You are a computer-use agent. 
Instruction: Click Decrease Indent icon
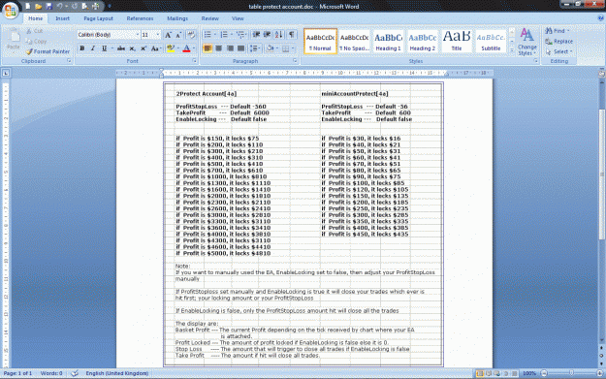[256, 35]
